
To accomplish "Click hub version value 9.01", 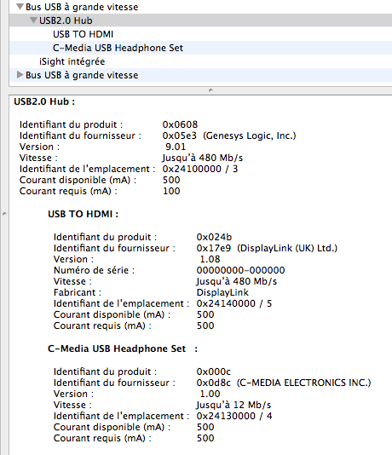I will point(176,147).
